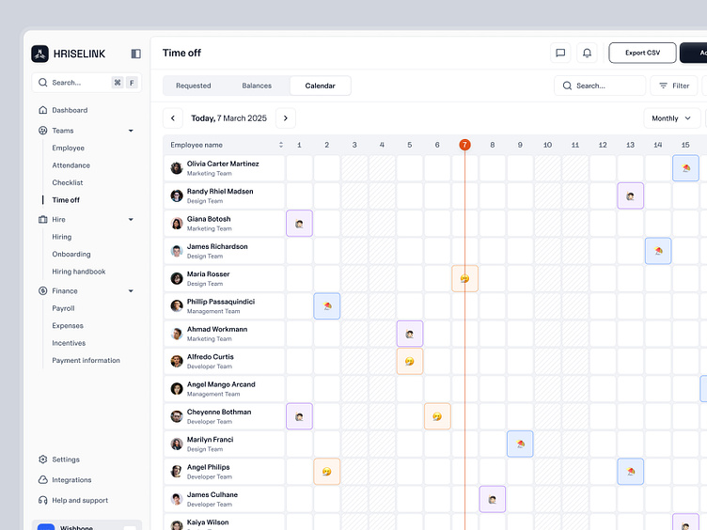Switch to the Balances tab
707x530 pixels.
click(x=257, y=86)
